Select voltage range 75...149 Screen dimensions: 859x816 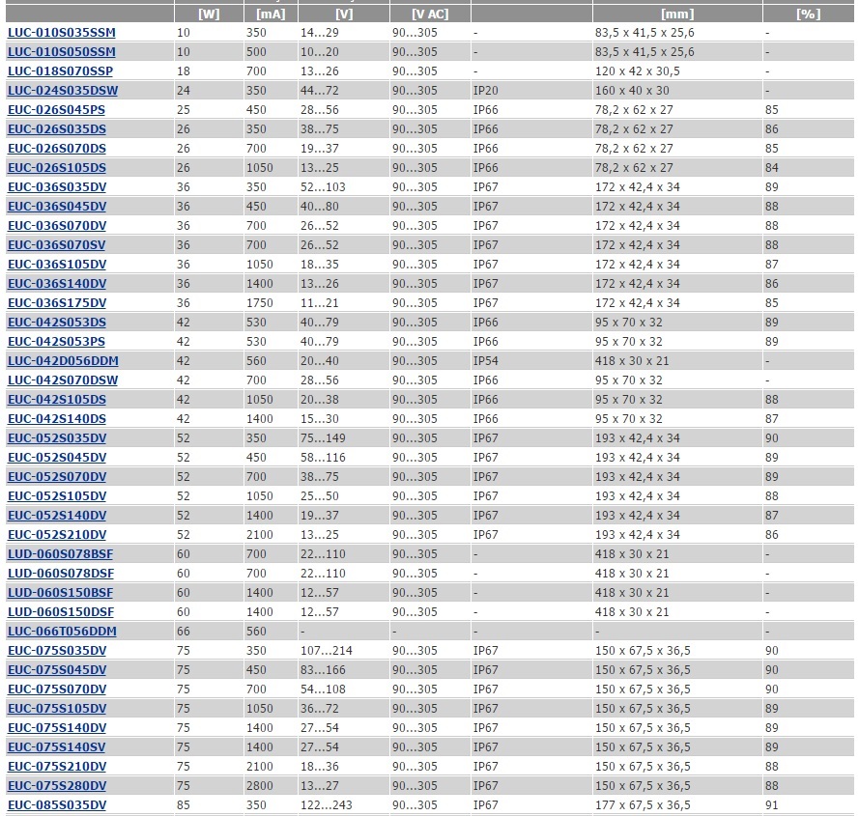(x=323, y=438)
